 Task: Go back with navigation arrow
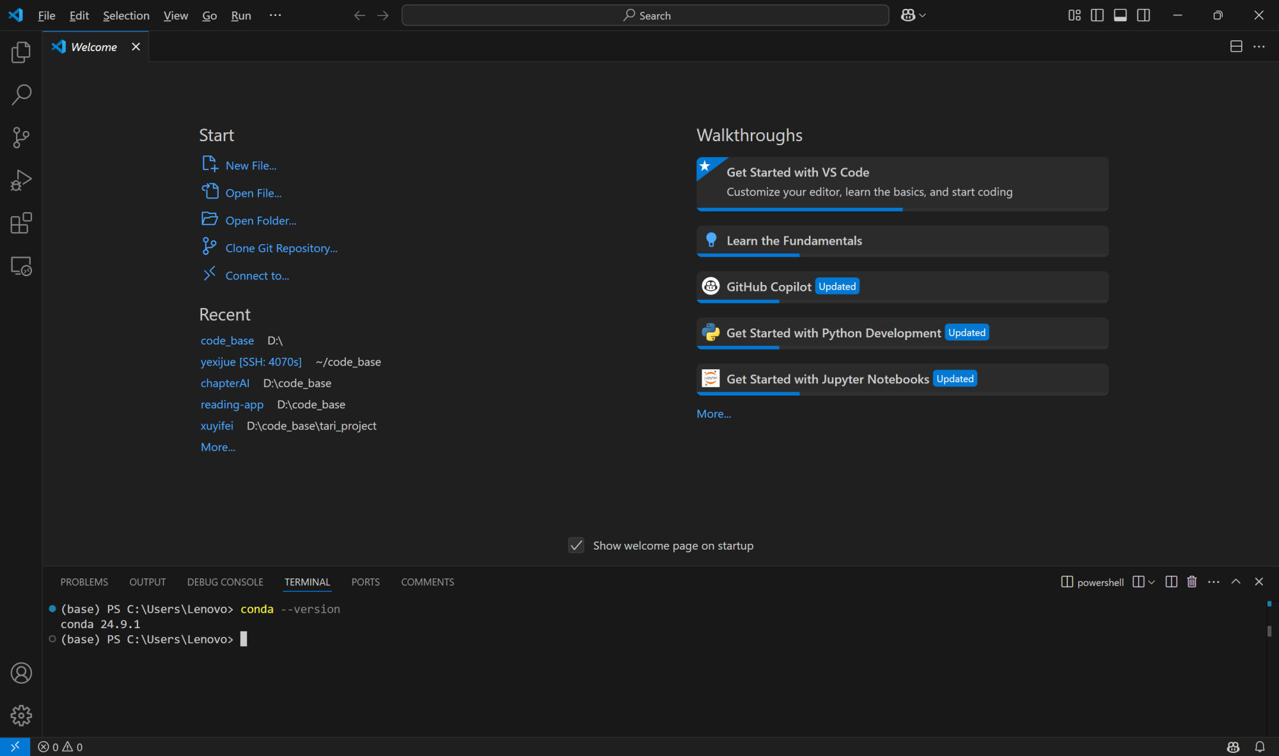(359, 15)
